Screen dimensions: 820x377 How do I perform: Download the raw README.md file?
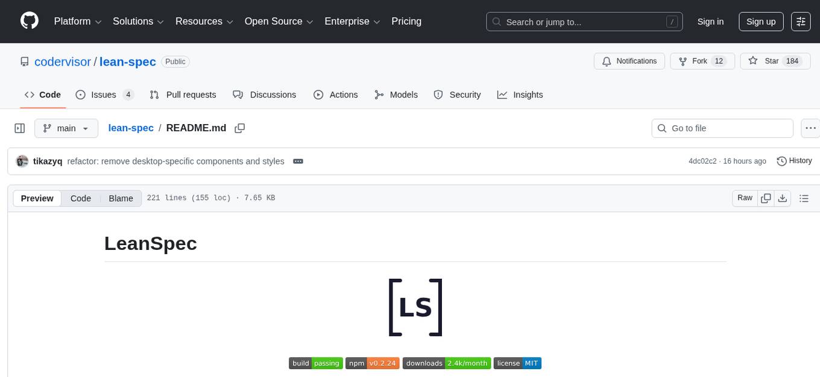(x=783, y=198)
